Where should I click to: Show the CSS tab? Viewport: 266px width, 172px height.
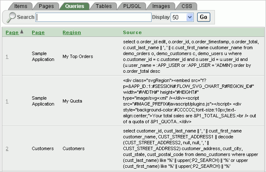coord(186,6)
